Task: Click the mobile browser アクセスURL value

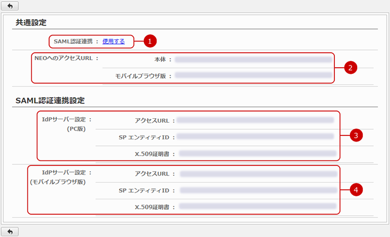Action: tap(258, 174)
